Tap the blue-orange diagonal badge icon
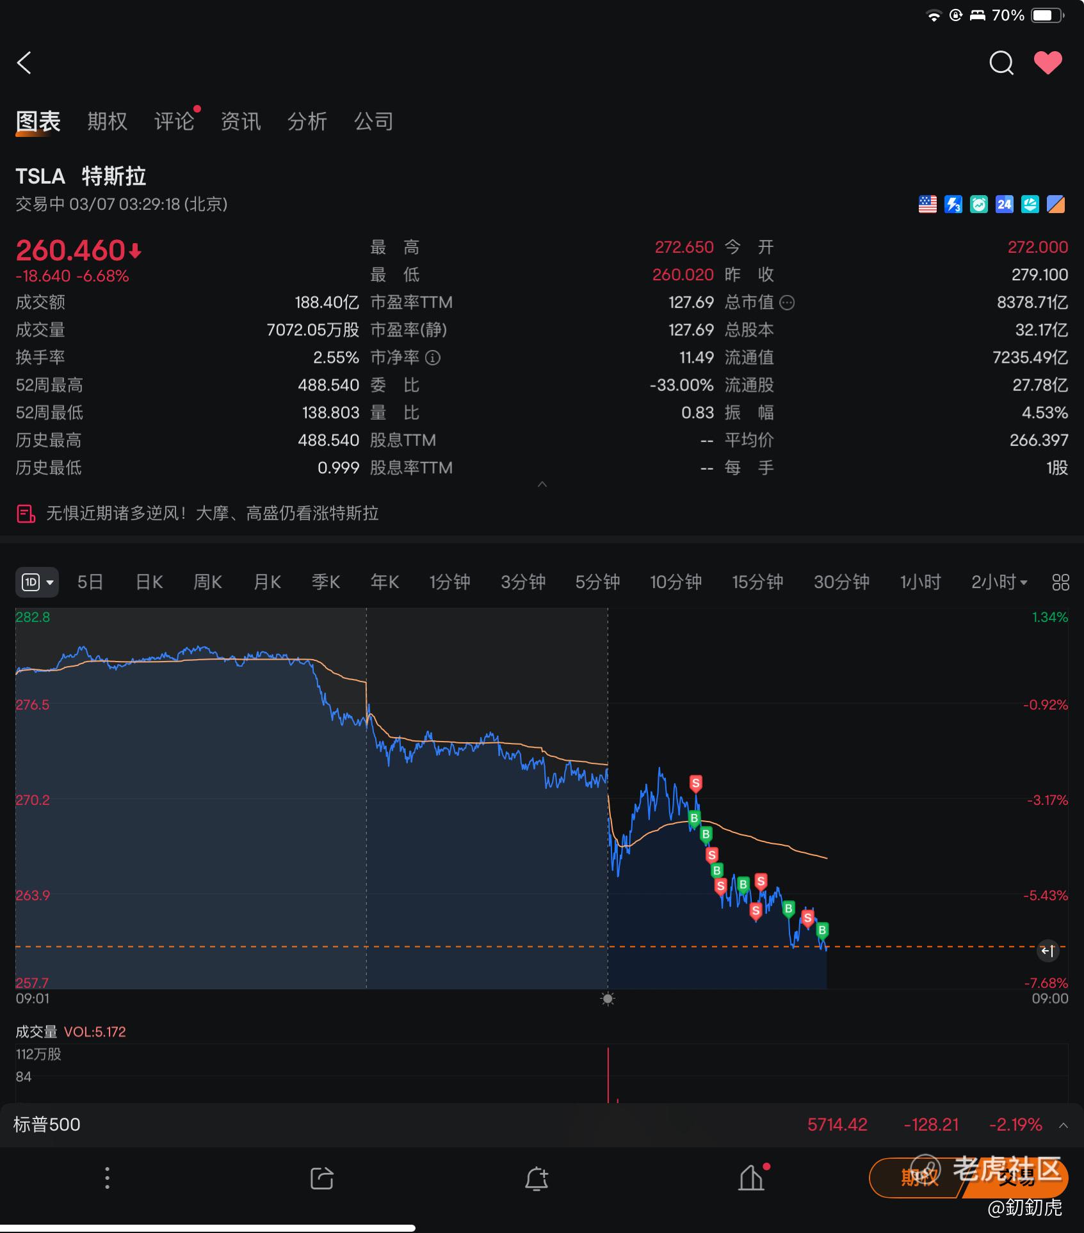The width and height of the screenshot is (1084, 1233). [x=1055, y=204]
